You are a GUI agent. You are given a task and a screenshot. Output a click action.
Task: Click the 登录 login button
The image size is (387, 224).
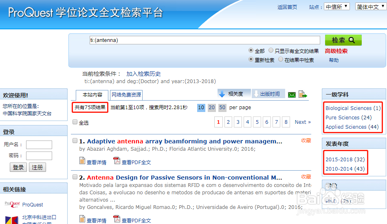point(18,167)
